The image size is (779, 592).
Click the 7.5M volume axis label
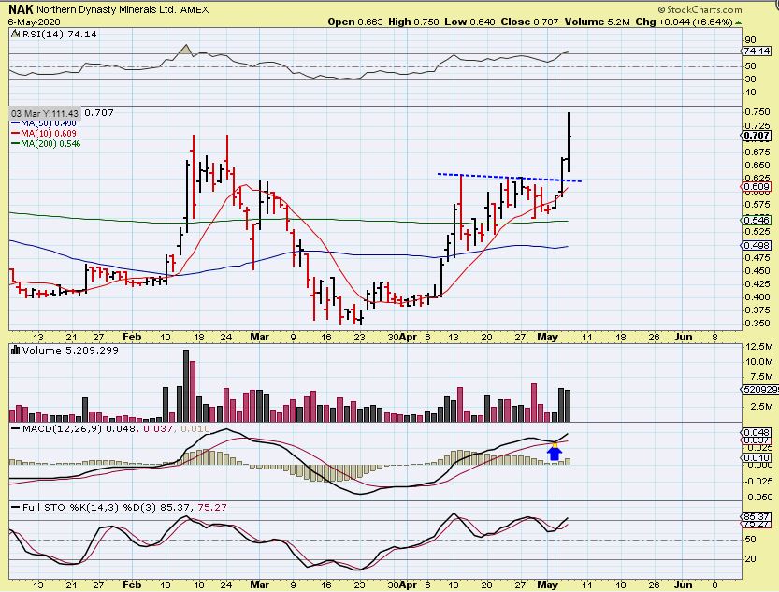click(x=761, y=377)
